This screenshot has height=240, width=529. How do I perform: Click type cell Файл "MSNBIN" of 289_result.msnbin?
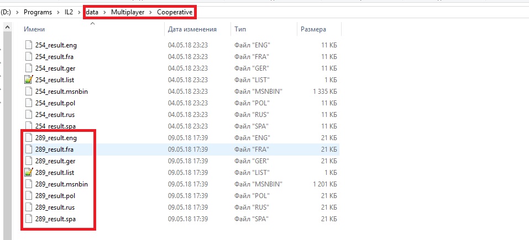pos(258,184)
